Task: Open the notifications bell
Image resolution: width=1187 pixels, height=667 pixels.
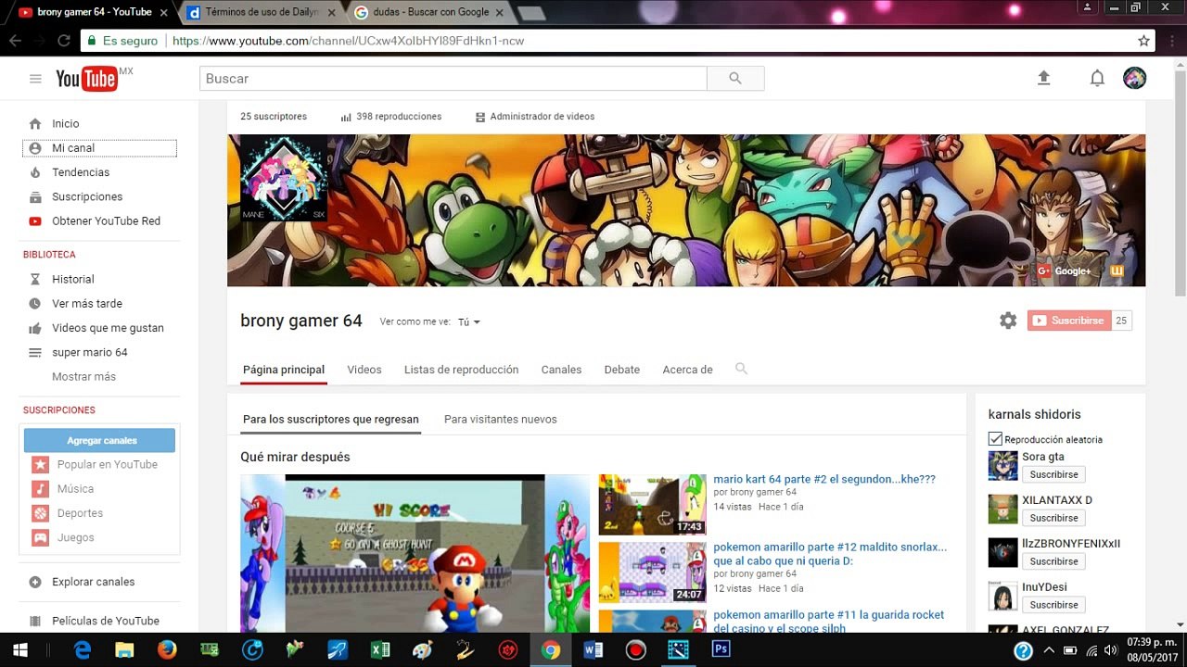Action: click(x=1097, y=79)
